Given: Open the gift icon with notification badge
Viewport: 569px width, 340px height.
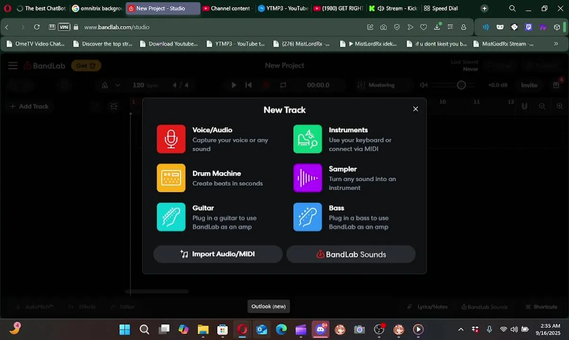Looking at the screenshot, I should tap(556, 84).
